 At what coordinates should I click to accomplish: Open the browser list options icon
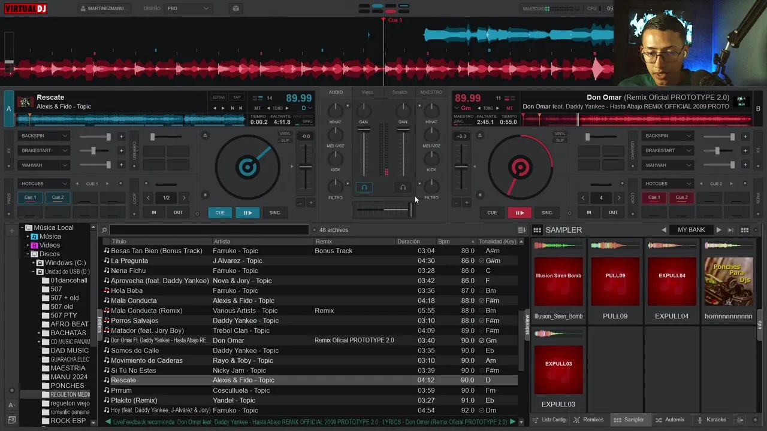pyautogui.click(x=521, y=230)
